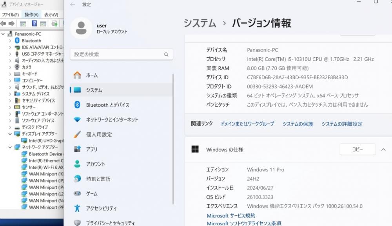Screen dimensions: 392x226
Task: Open システムの詳細設定 link
Action: (342, 124)
